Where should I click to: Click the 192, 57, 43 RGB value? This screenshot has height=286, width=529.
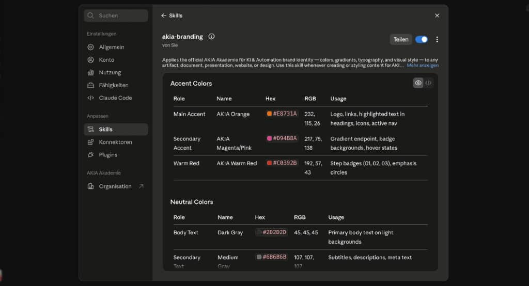coord(313,168)
